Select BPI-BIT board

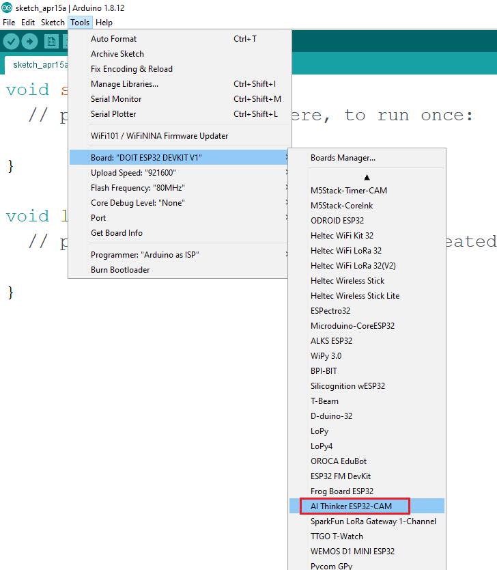point(367,371)
